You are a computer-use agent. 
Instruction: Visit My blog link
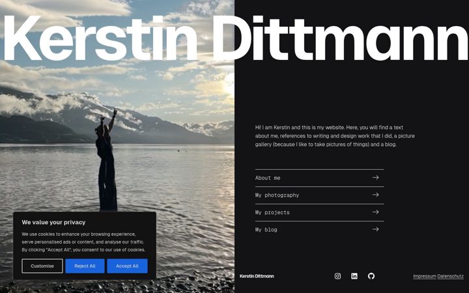[319, 230]
